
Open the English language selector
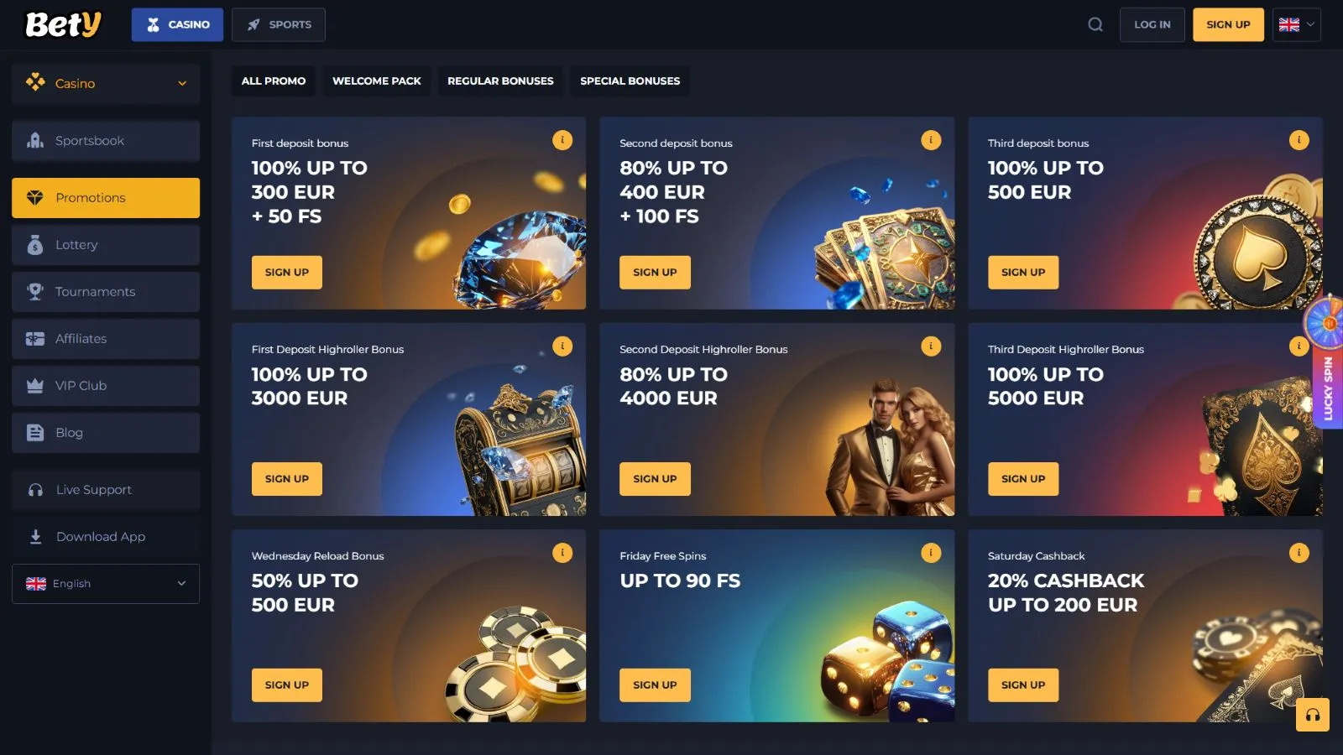point(106,584)
